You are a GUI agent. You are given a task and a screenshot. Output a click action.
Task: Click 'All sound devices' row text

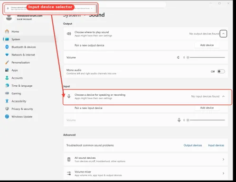click(85, 158)
